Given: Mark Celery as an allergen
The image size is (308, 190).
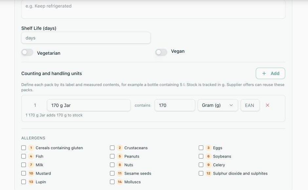Looking at the screenshot, I should [x=201, y=165].
